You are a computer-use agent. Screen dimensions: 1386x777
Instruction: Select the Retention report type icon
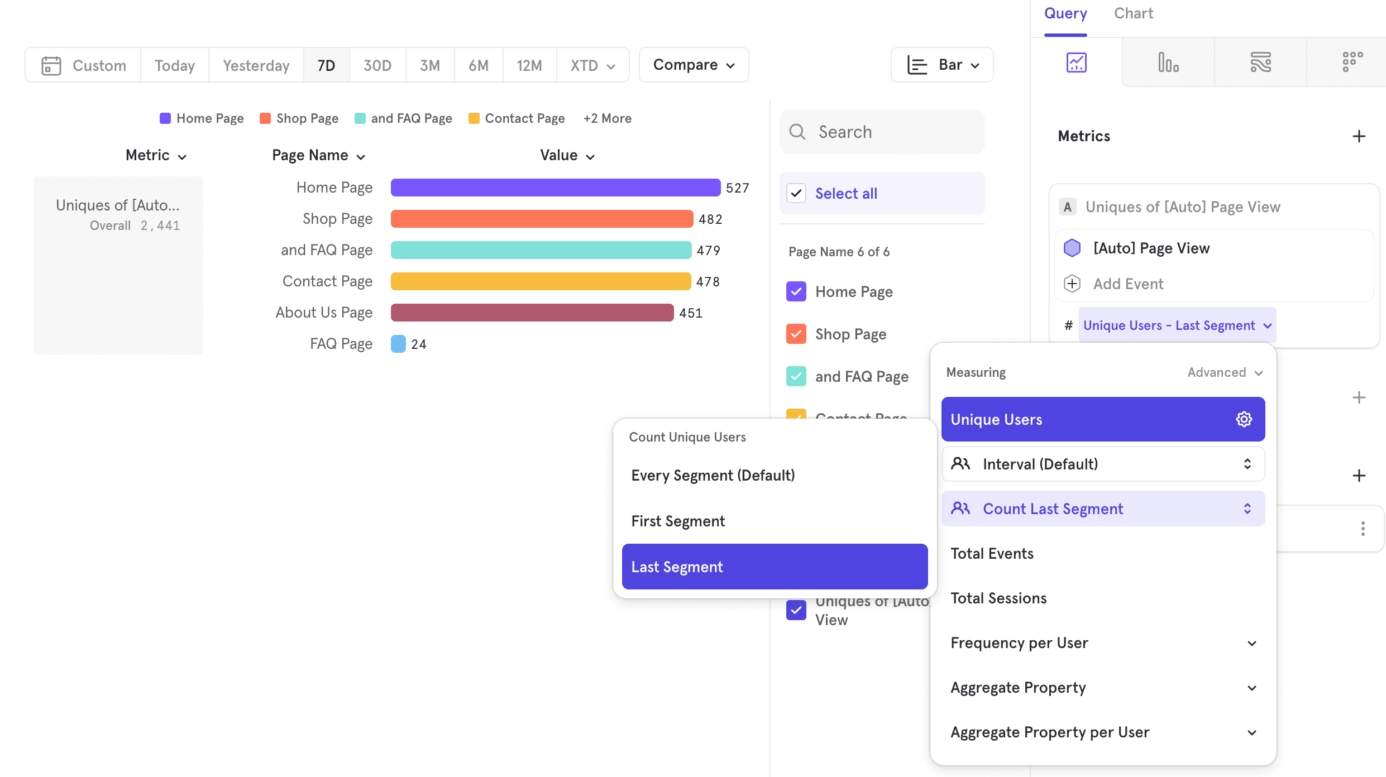click(1352, 63)
